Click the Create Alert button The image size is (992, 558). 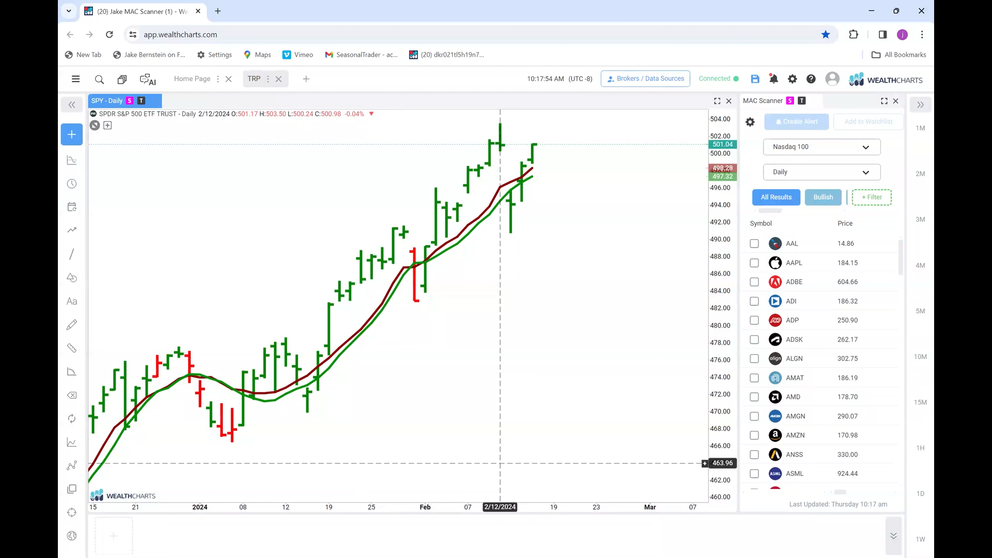796,122
